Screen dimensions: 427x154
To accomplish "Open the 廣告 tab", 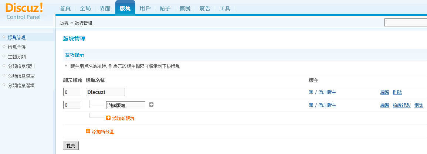I will point(205,8).
